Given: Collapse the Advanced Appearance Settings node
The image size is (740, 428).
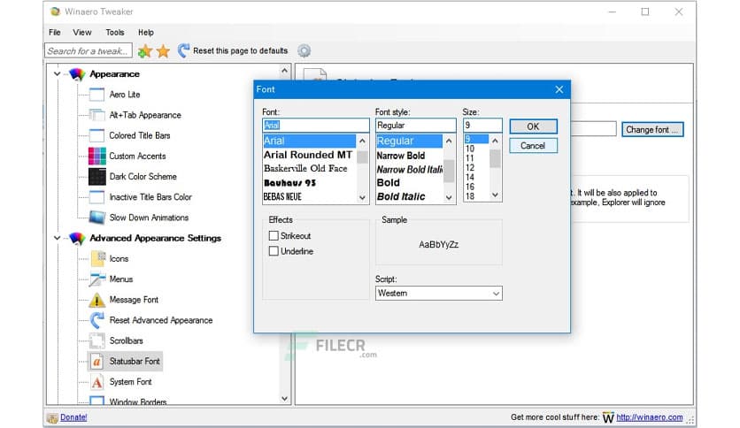Looking at the screenshot, I should point(58,238).
